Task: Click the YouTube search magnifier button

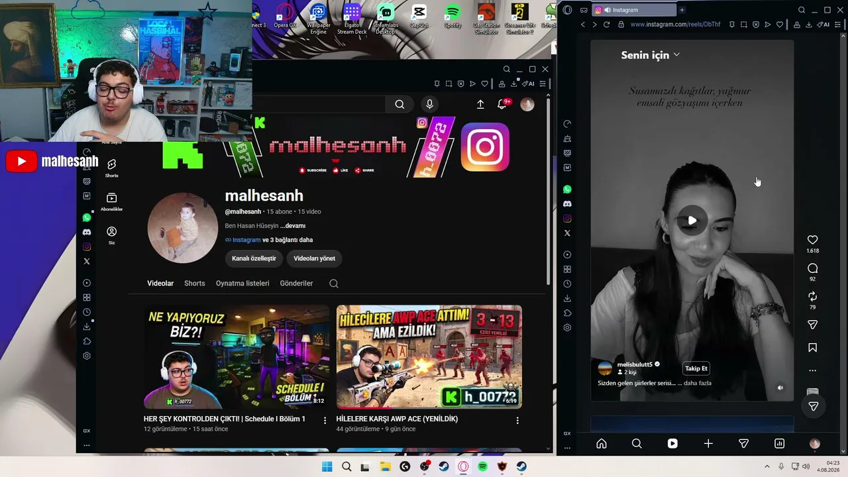Action: point(399,104)
